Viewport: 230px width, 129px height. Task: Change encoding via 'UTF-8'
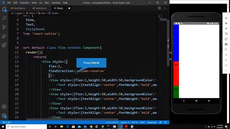click(135, 123)
